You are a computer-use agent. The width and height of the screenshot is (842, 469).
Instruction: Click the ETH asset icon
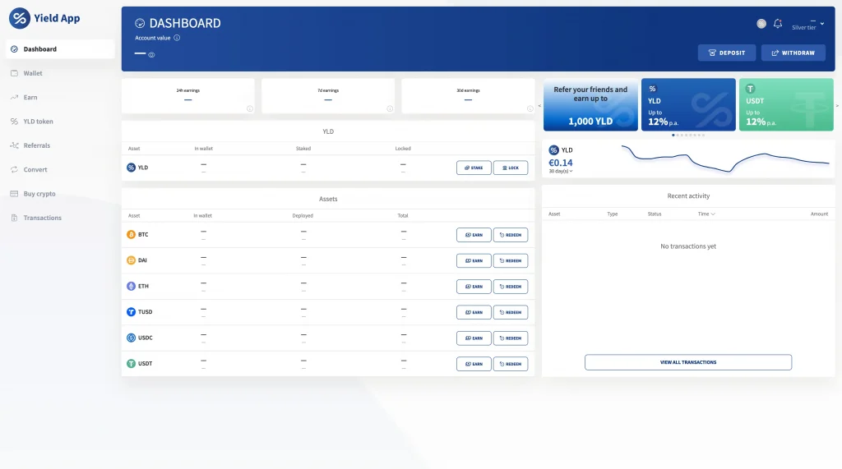pos(131,287)
